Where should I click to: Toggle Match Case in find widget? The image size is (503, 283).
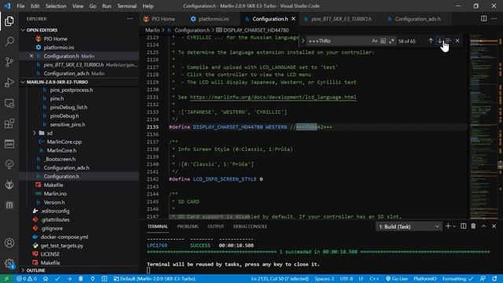click(x=374, y=41)
